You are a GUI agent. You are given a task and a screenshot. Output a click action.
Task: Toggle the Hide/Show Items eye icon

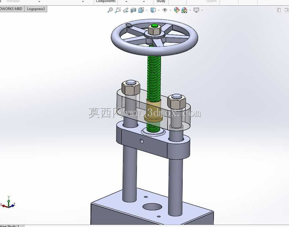point(165,10)
